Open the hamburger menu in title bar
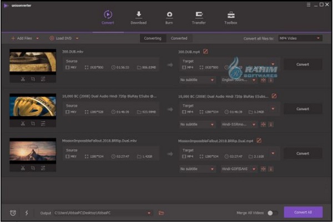333x222 pixels. tap(309, 4)
